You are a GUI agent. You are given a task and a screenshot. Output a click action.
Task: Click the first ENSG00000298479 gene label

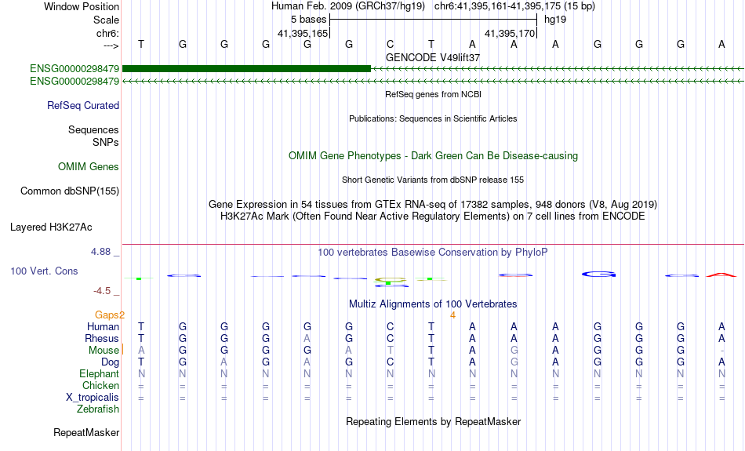tap(74, 69)
